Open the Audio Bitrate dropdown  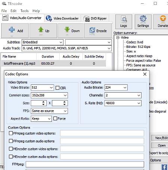click(x=116, y=87)
